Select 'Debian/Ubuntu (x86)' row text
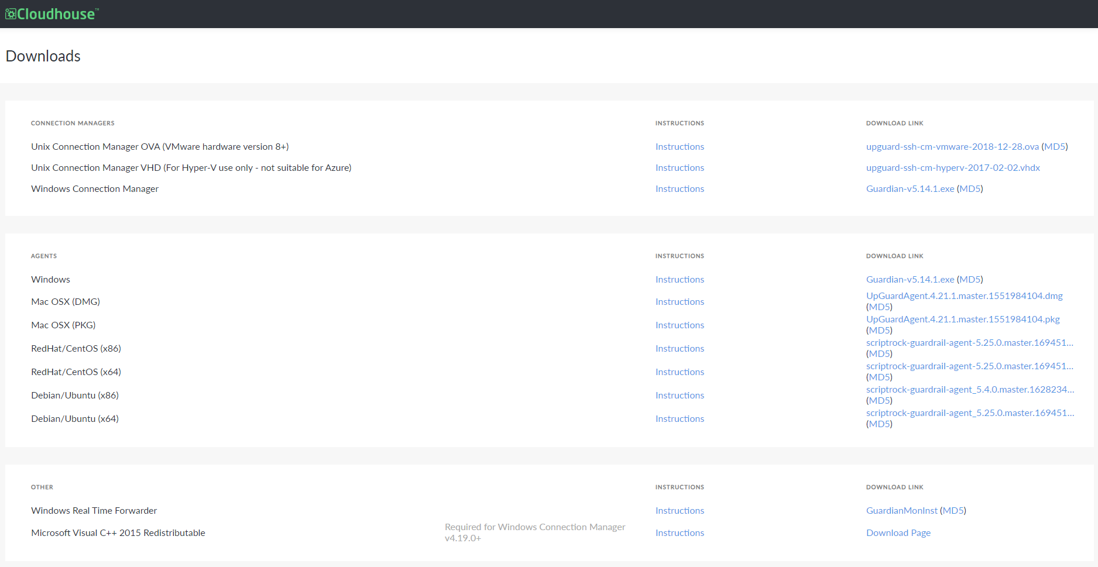Viewport: 1098px width, 567px height. point(75,396)
